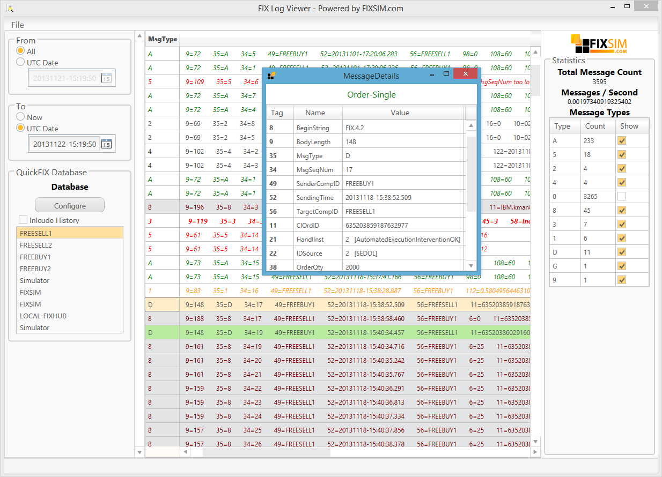Click the log horizontal scrollbar right arrow
Screen dimensions: 662x477
[535, 452]
